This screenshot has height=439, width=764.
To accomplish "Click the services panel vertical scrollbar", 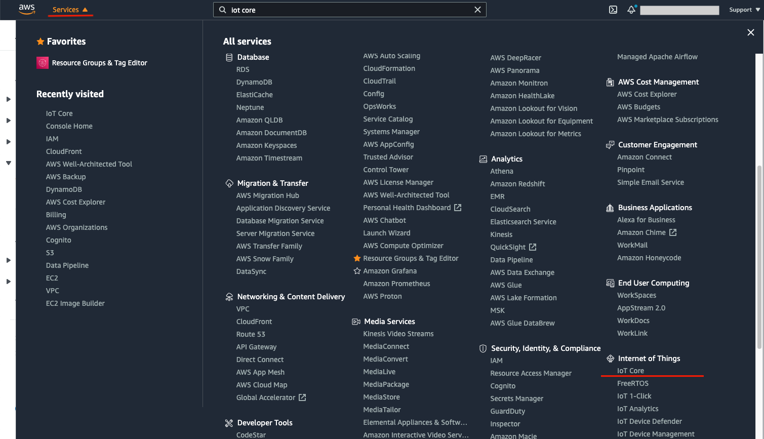I will coord(759,257).
